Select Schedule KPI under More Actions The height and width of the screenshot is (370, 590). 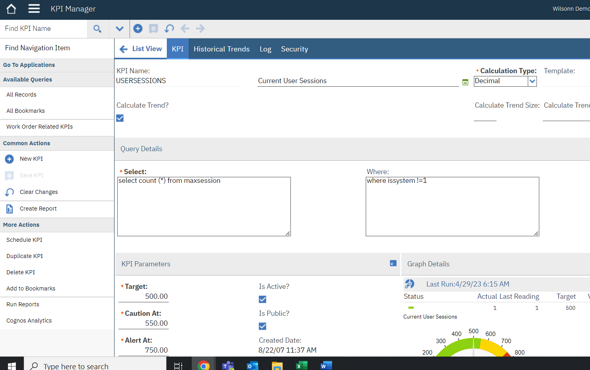24,239
